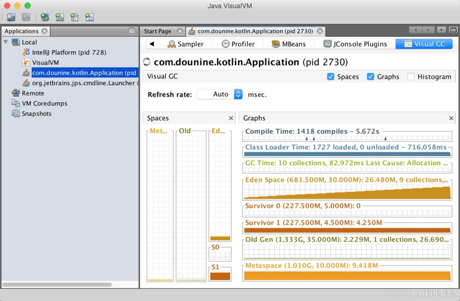Close the Applications panel tab

[44, 31]
